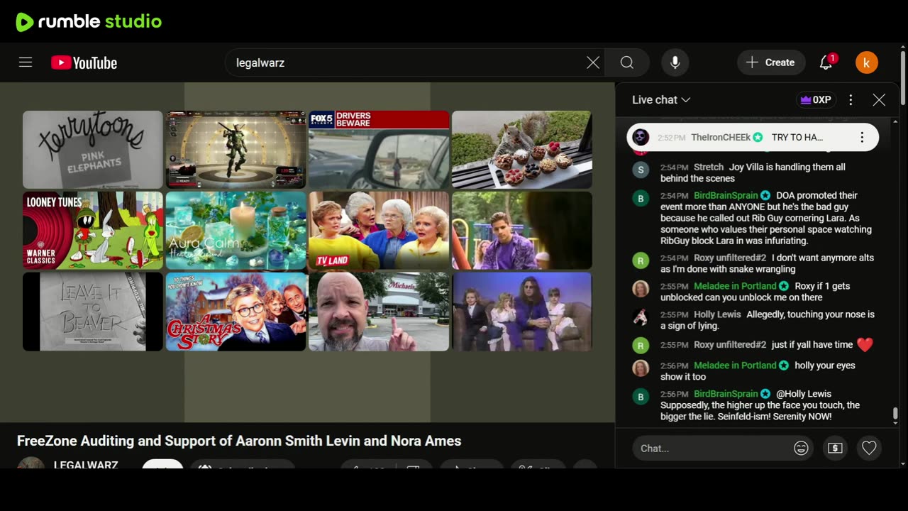The image size is (908, 511).
Task: Click TheIronCHEEK username in pinned message
Action: [x=721, y=138]
